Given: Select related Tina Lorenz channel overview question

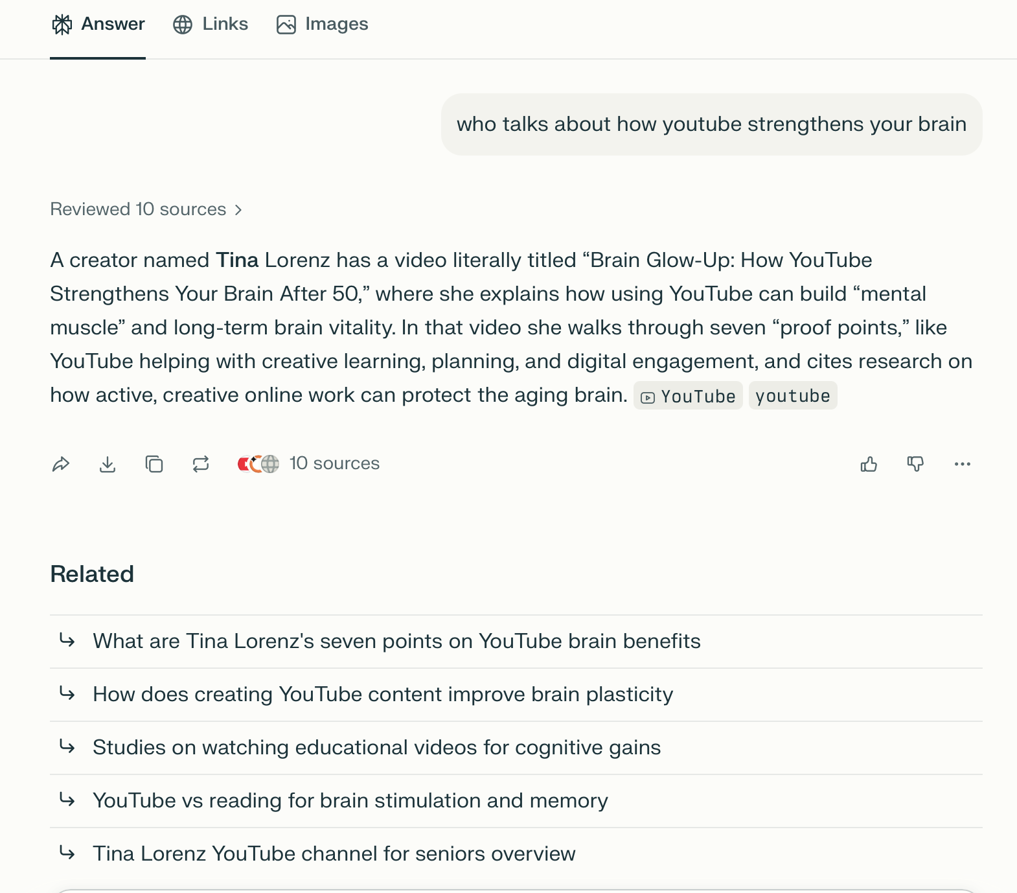Looking at the screenshot, I should (x=516, y=854).
